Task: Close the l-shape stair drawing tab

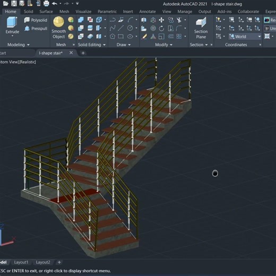Action: tap(71, 53)
